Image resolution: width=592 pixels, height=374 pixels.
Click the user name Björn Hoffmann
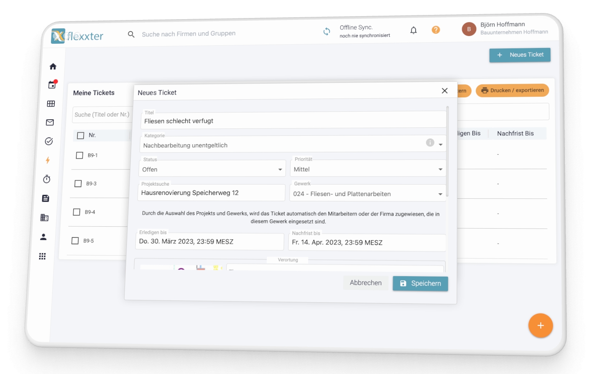[503, 25]
